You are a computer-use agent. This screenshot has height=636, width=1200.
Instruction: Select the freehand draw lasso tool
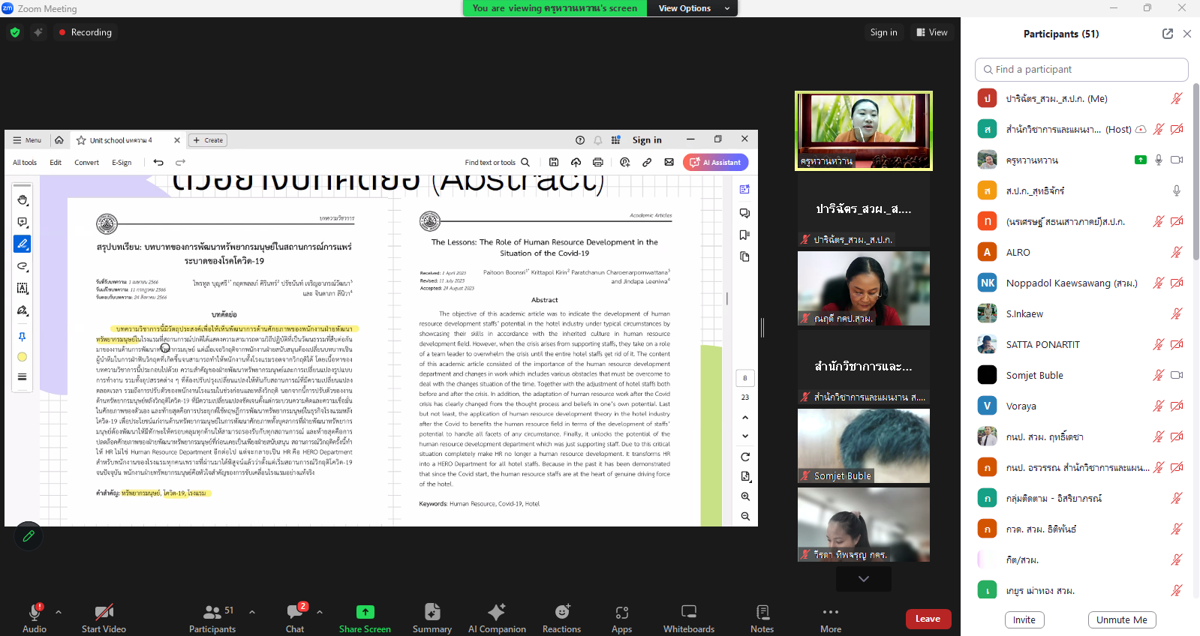point(23,266)
